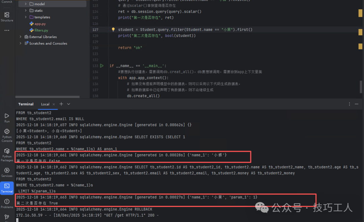This screenshot has width=364, height=222.
Task: Show more tool windows via ellipsis
Action: coord(7,30)
